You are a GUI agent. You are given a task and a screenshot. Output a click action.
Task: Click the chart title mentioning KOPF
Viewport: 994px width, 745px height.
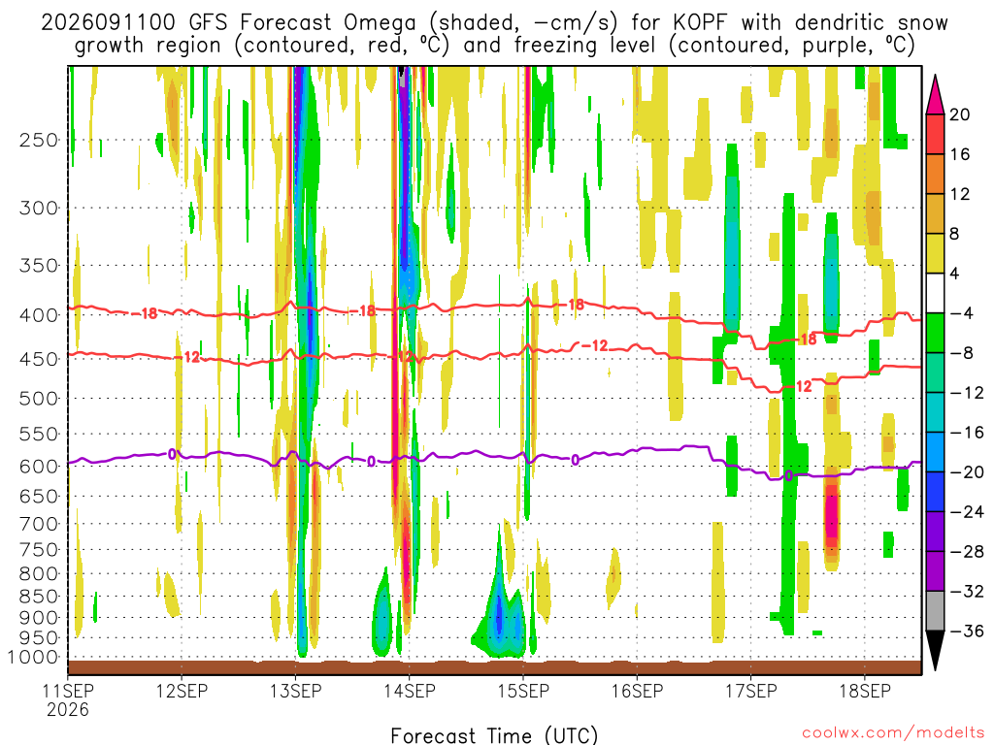tap(494, 34)
